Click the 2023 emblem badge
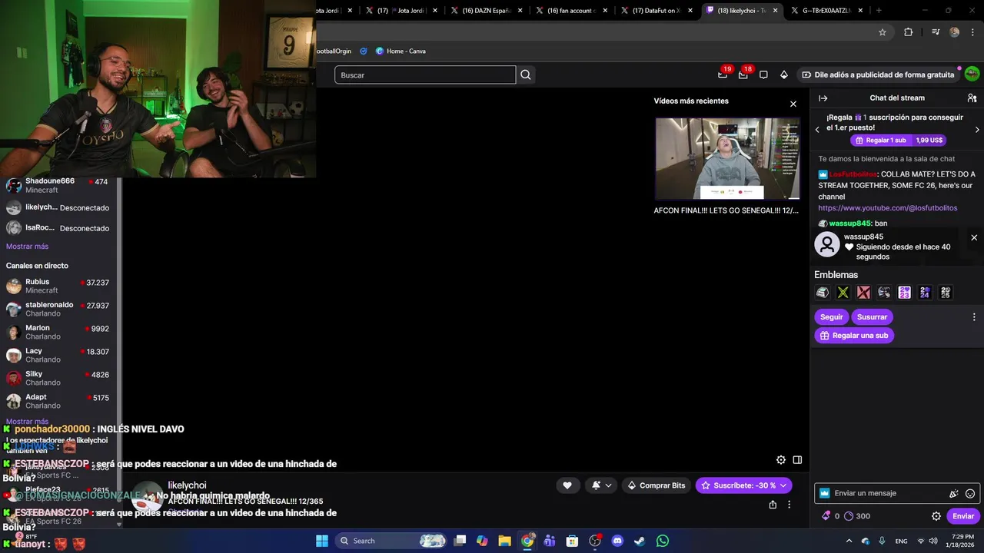984x553 pixels. [905, 293]
